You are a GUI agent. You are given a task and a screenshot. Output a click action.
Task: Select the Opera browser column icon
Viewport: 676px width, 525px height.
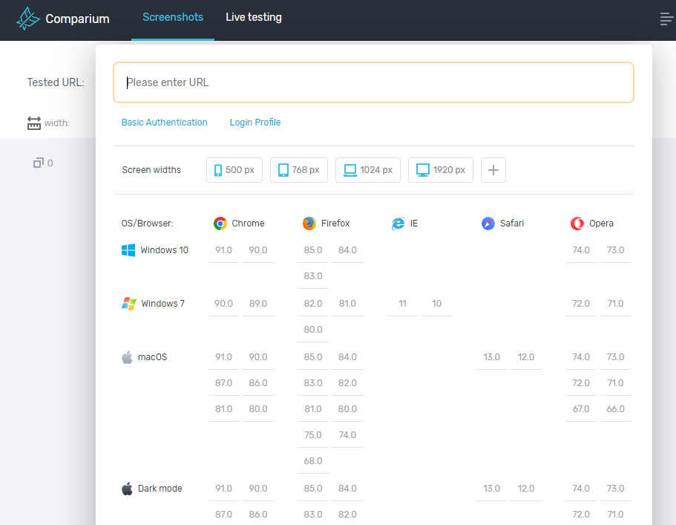[577, 224]
